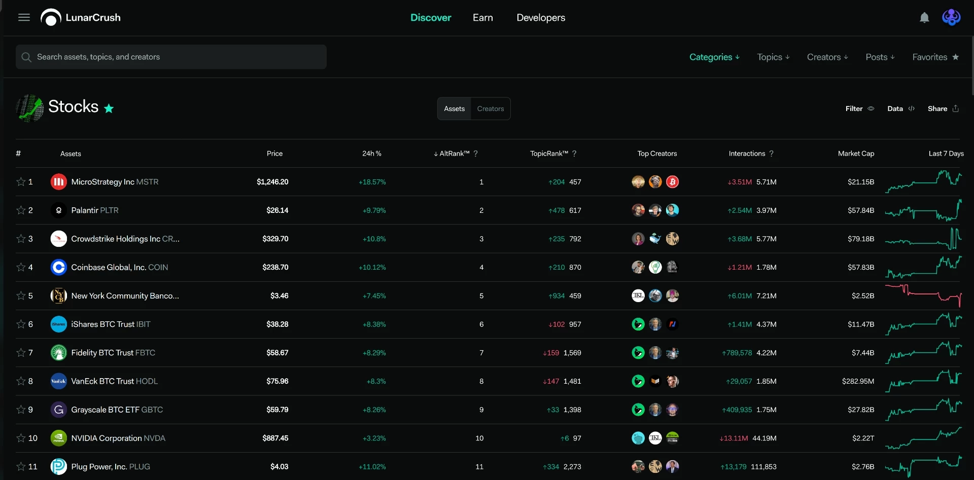
Task: Open the user profile avatar
Action: coord(951,18)
